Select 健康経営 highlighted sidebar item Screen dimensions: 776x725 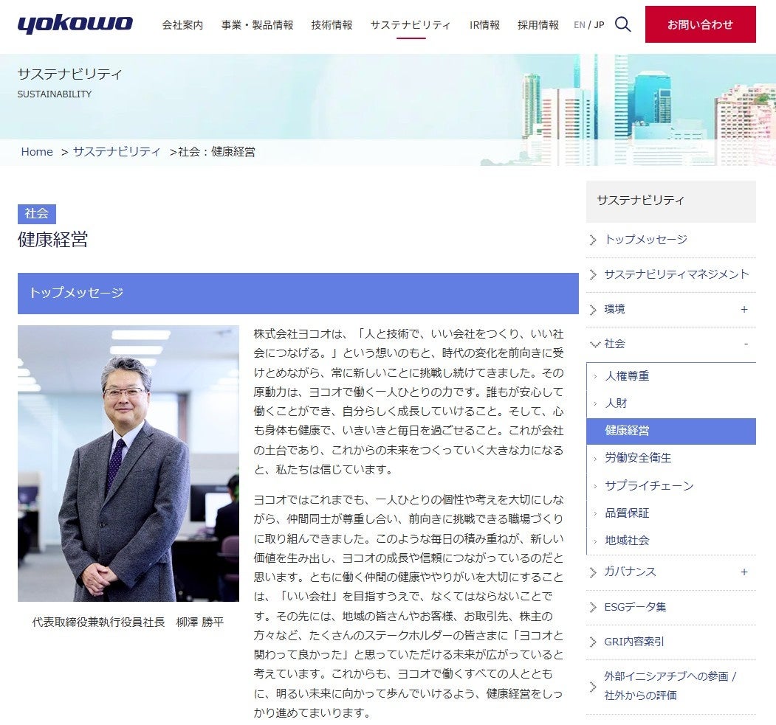(x=670, y=431)
